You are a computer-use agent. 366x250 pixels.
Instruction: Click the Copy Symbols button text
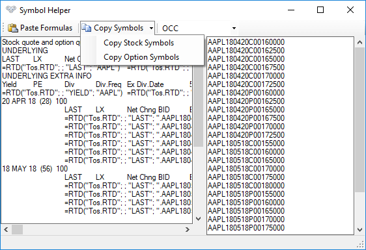tap(119, 28)
